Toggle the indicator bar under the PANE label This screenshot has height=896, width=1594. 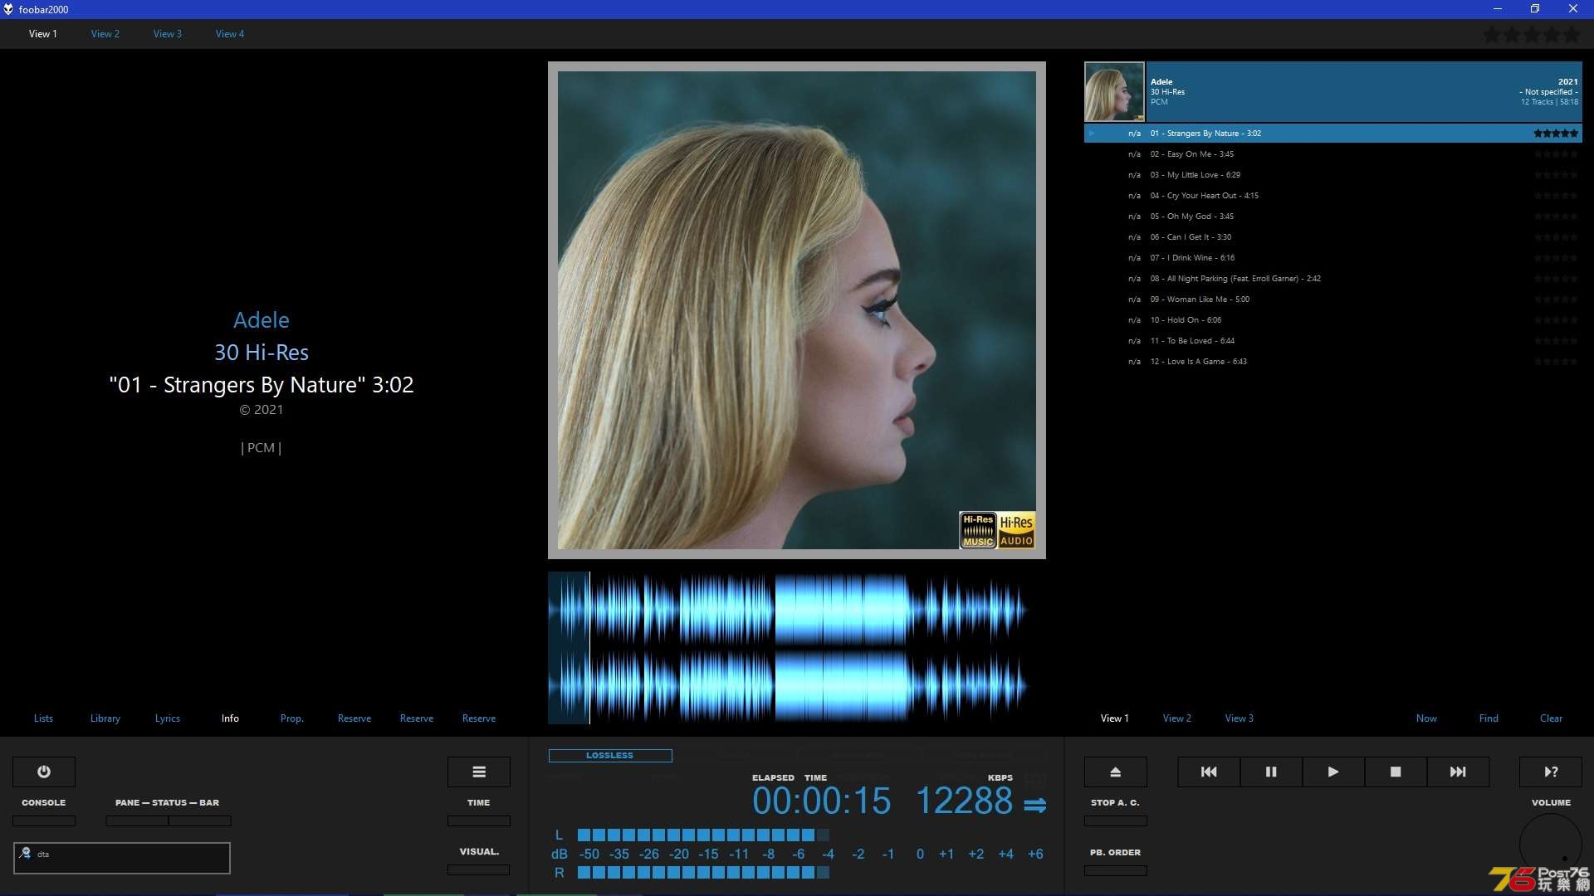coord(137,821)
